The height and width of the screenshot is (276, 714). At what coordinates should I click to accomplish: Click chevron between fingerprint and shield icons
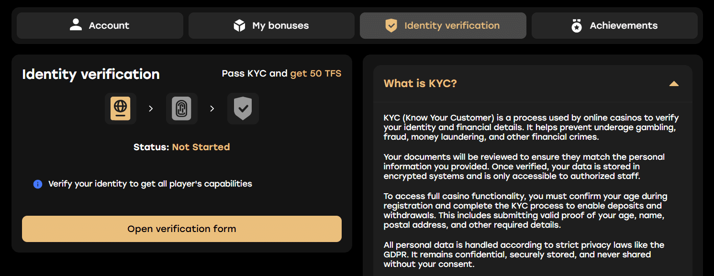pos(212,109)
